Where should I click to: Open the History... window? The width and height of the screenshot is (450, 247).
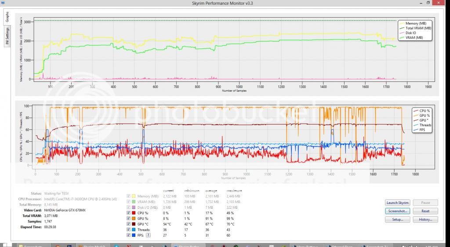coord(425,219)
